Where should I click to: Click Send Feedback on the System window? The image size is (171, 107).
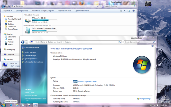tap(136, 38)
